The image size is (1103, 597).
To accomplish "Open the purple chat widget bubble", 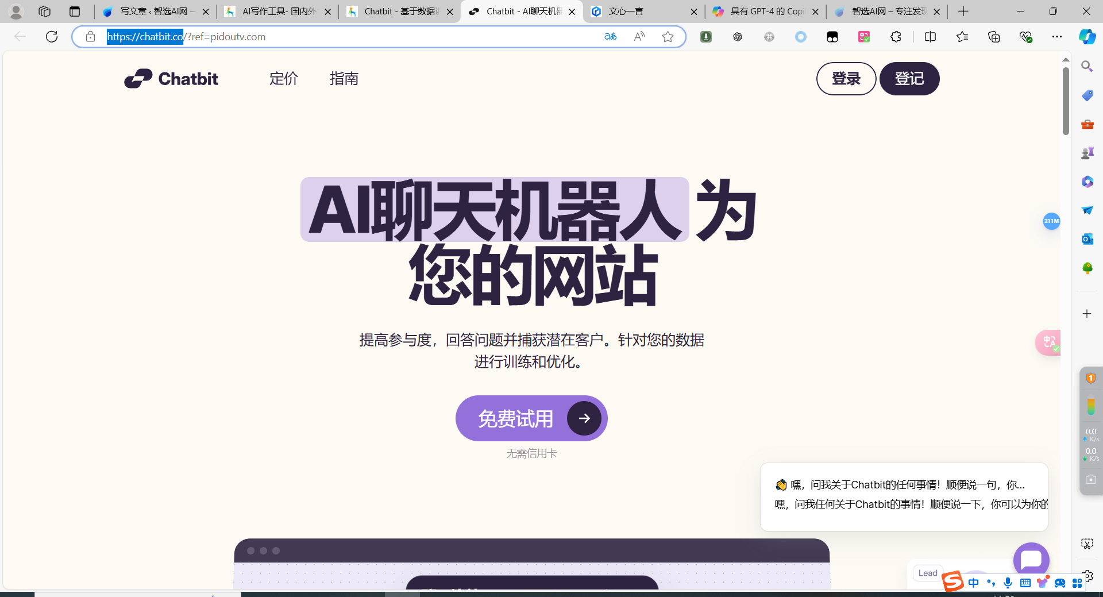I will (x=1031, y=559).
